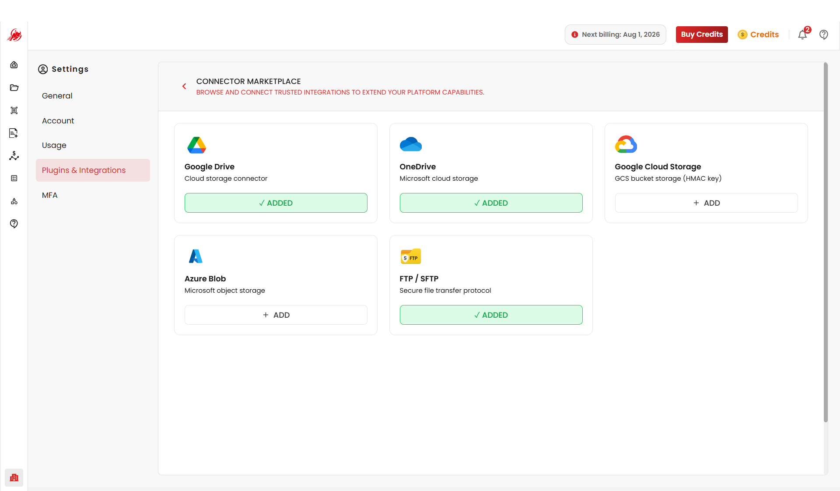
Task: Click the Settings heading text
Action: click(x=70, y=69)
